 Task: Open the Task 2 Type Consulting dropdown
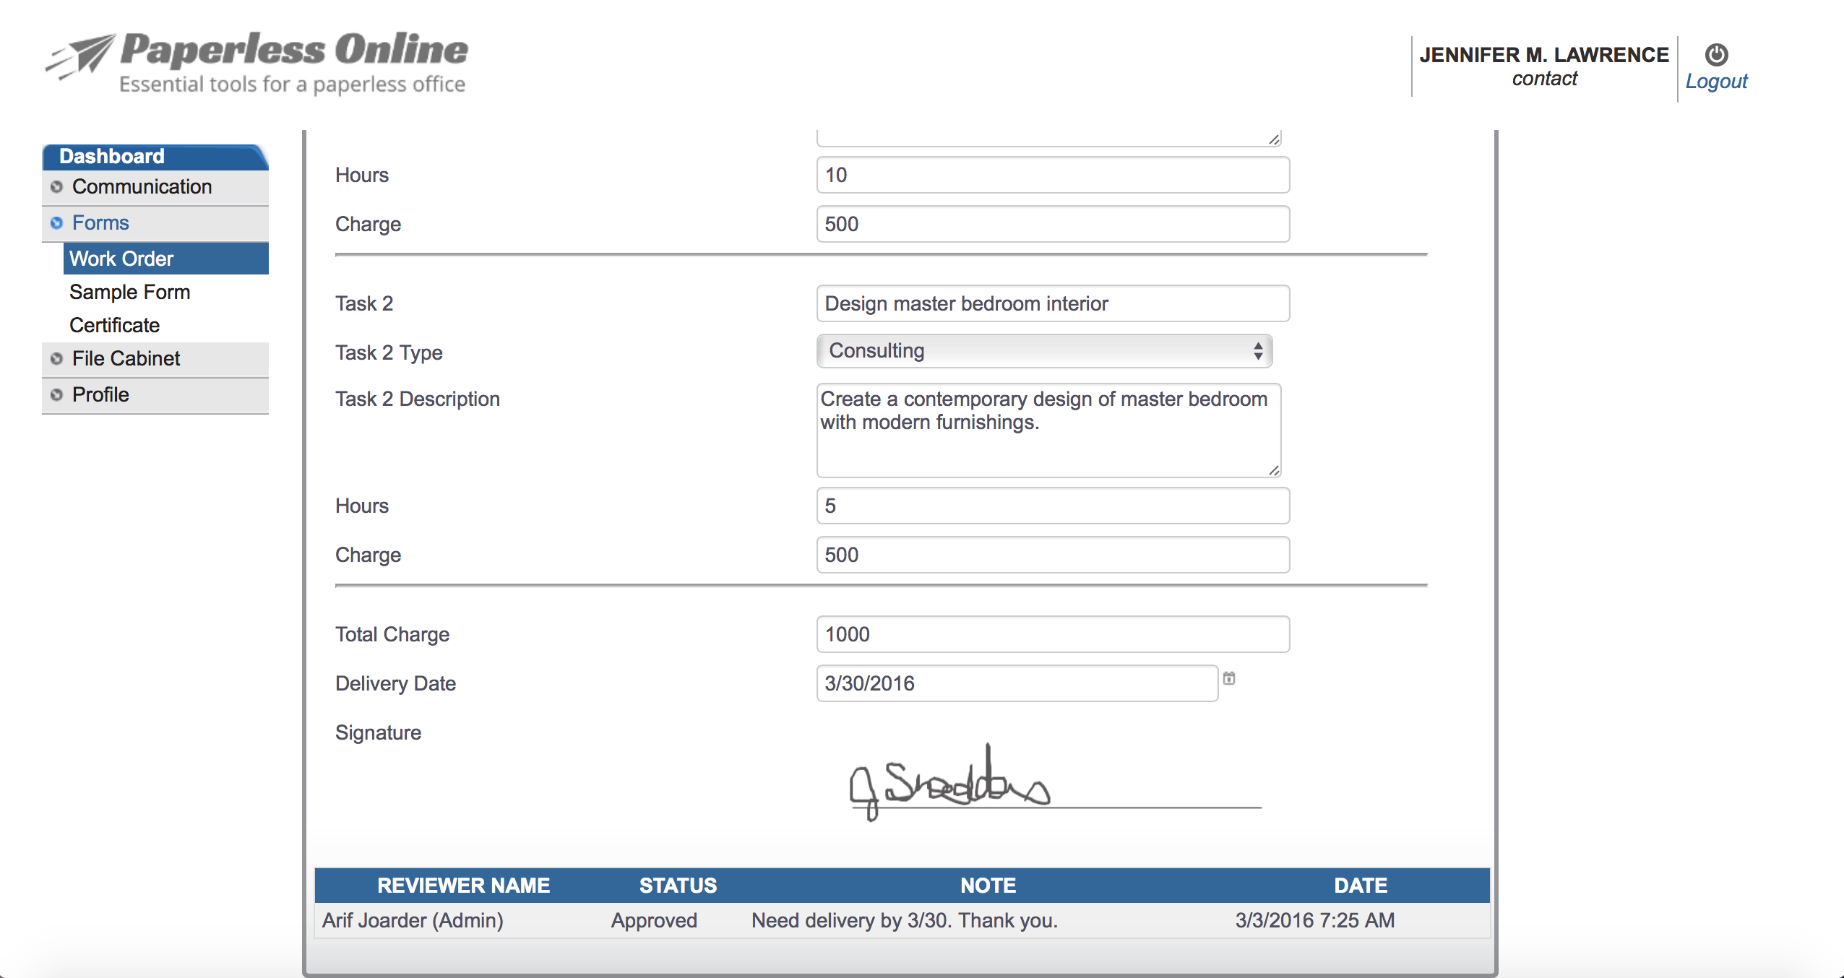click(x=1043, y=351)
